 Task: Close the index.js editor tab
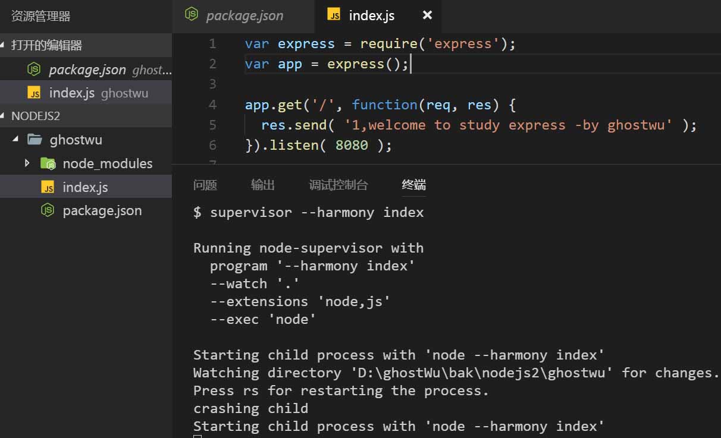(x=427, y=15)
